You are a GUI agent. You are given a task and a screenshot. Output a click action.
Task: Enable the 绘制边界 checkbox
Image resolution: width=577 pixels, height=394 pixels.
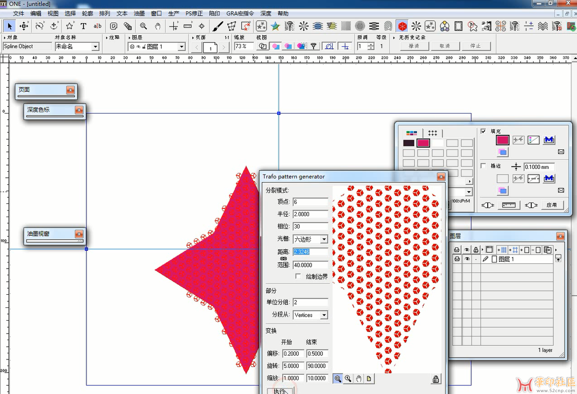pos(298,276)
